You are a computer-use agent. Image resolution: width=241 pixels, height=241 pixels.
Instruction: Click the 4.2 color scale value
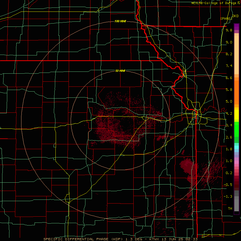click(x=229, y=114)
